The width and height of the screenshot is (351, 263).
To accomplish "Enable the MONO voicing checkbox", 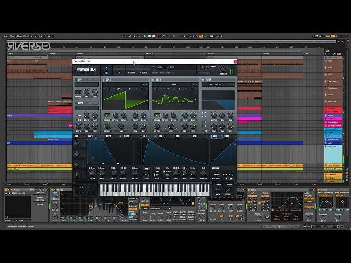I will coord(213,174).
